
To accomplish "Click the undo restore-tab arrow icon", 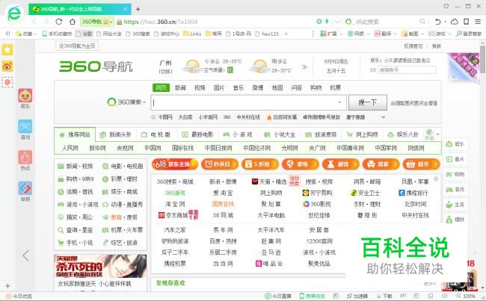I will [438, 22].
